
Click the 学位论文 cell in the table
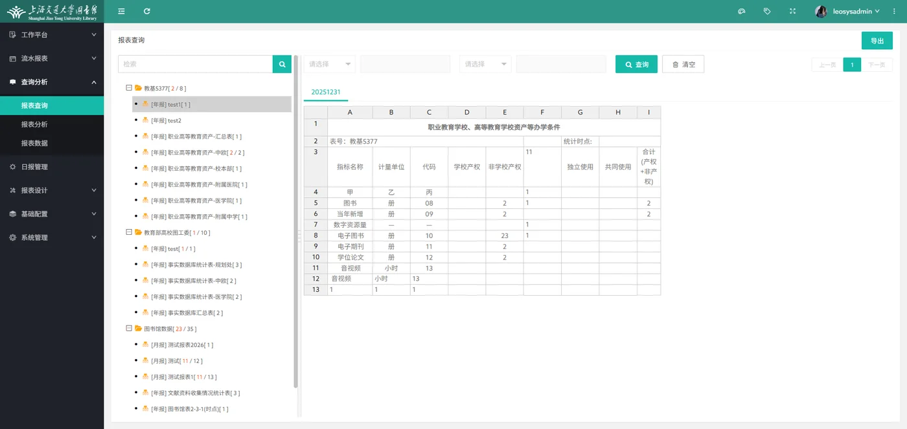[350, 258]
